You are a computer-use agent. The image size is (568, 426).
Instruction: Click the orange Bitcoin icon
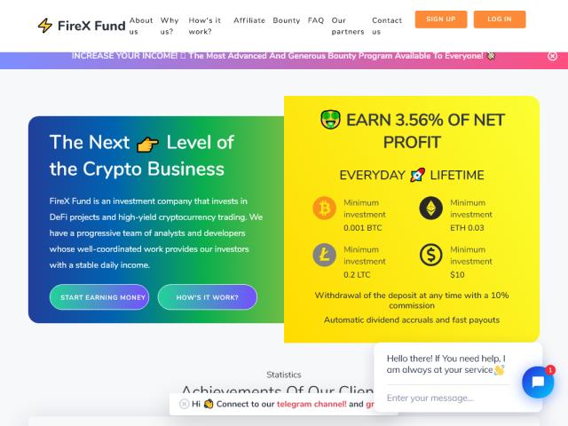pos(324,209)
